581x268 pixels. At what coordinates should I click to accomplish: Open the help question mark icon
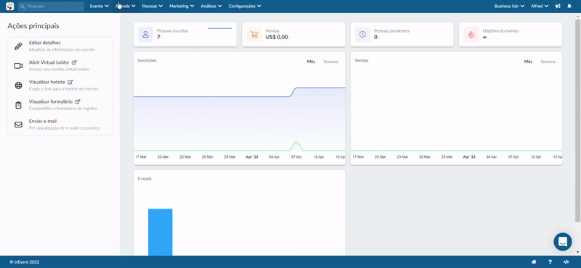pyautogui.click(x=550, y=262)
